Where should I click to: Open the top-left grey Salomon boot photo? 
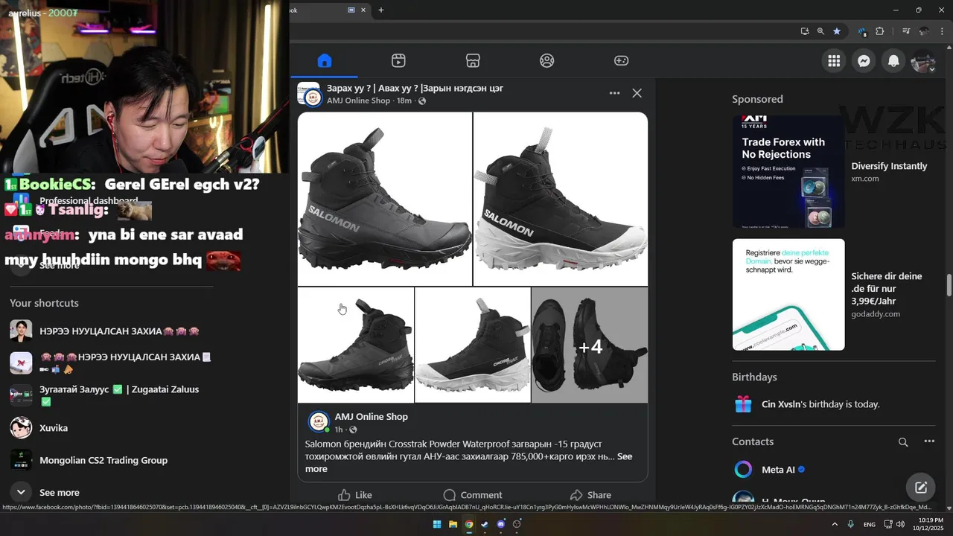385,199
